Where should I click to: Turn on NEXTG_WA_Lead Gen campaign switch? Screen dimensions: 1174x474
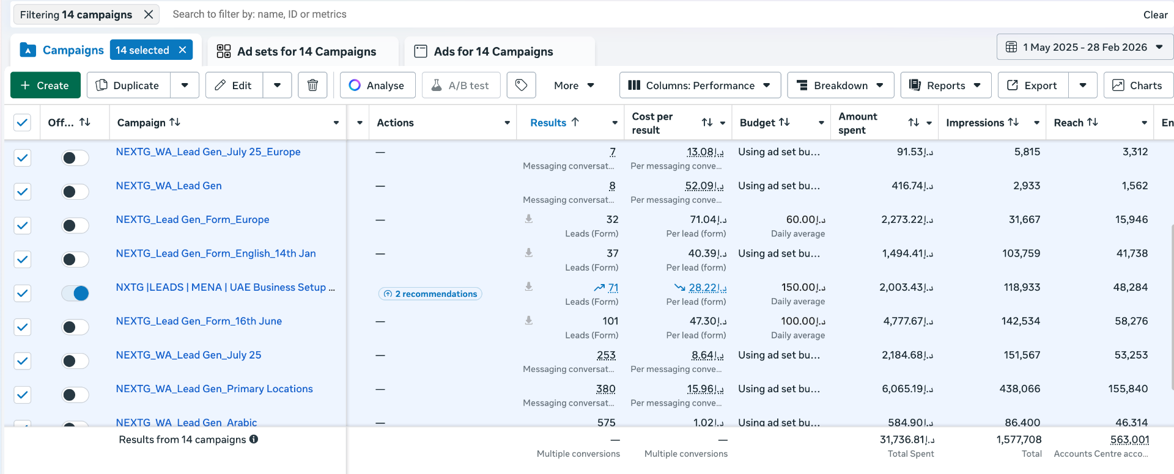[x=75, y=192]
